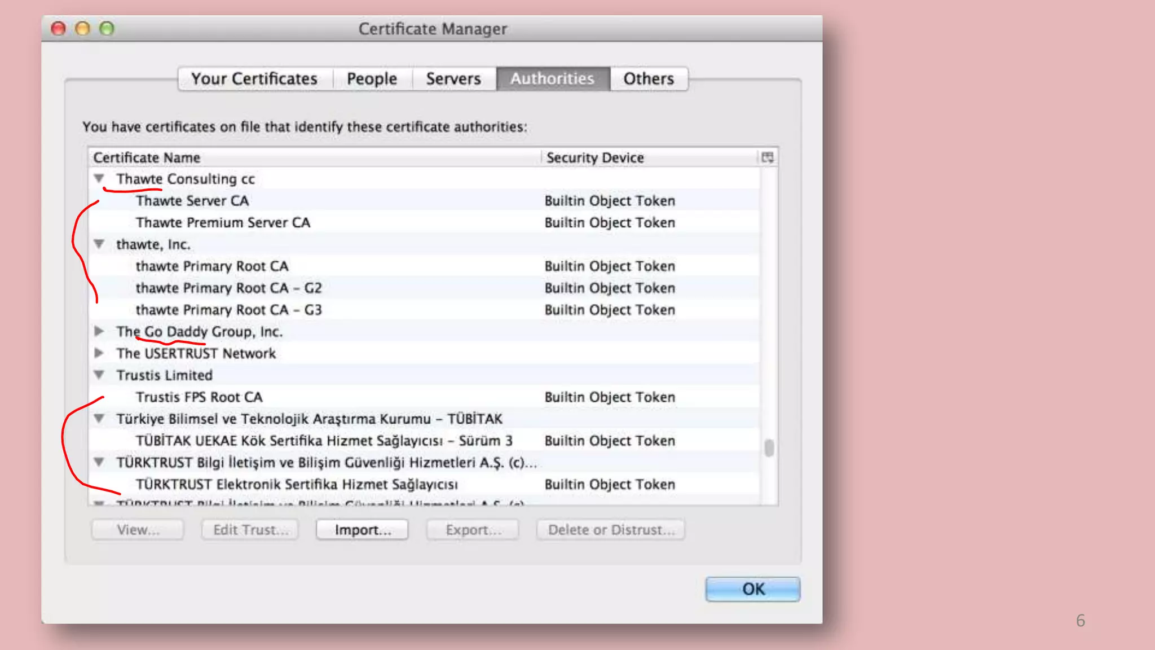The width and height of the screenshot is (1155, 650).
Task: Collapse the TÜRKTRUST Bilgi İletişim group
Action: [x=99, y=462]
